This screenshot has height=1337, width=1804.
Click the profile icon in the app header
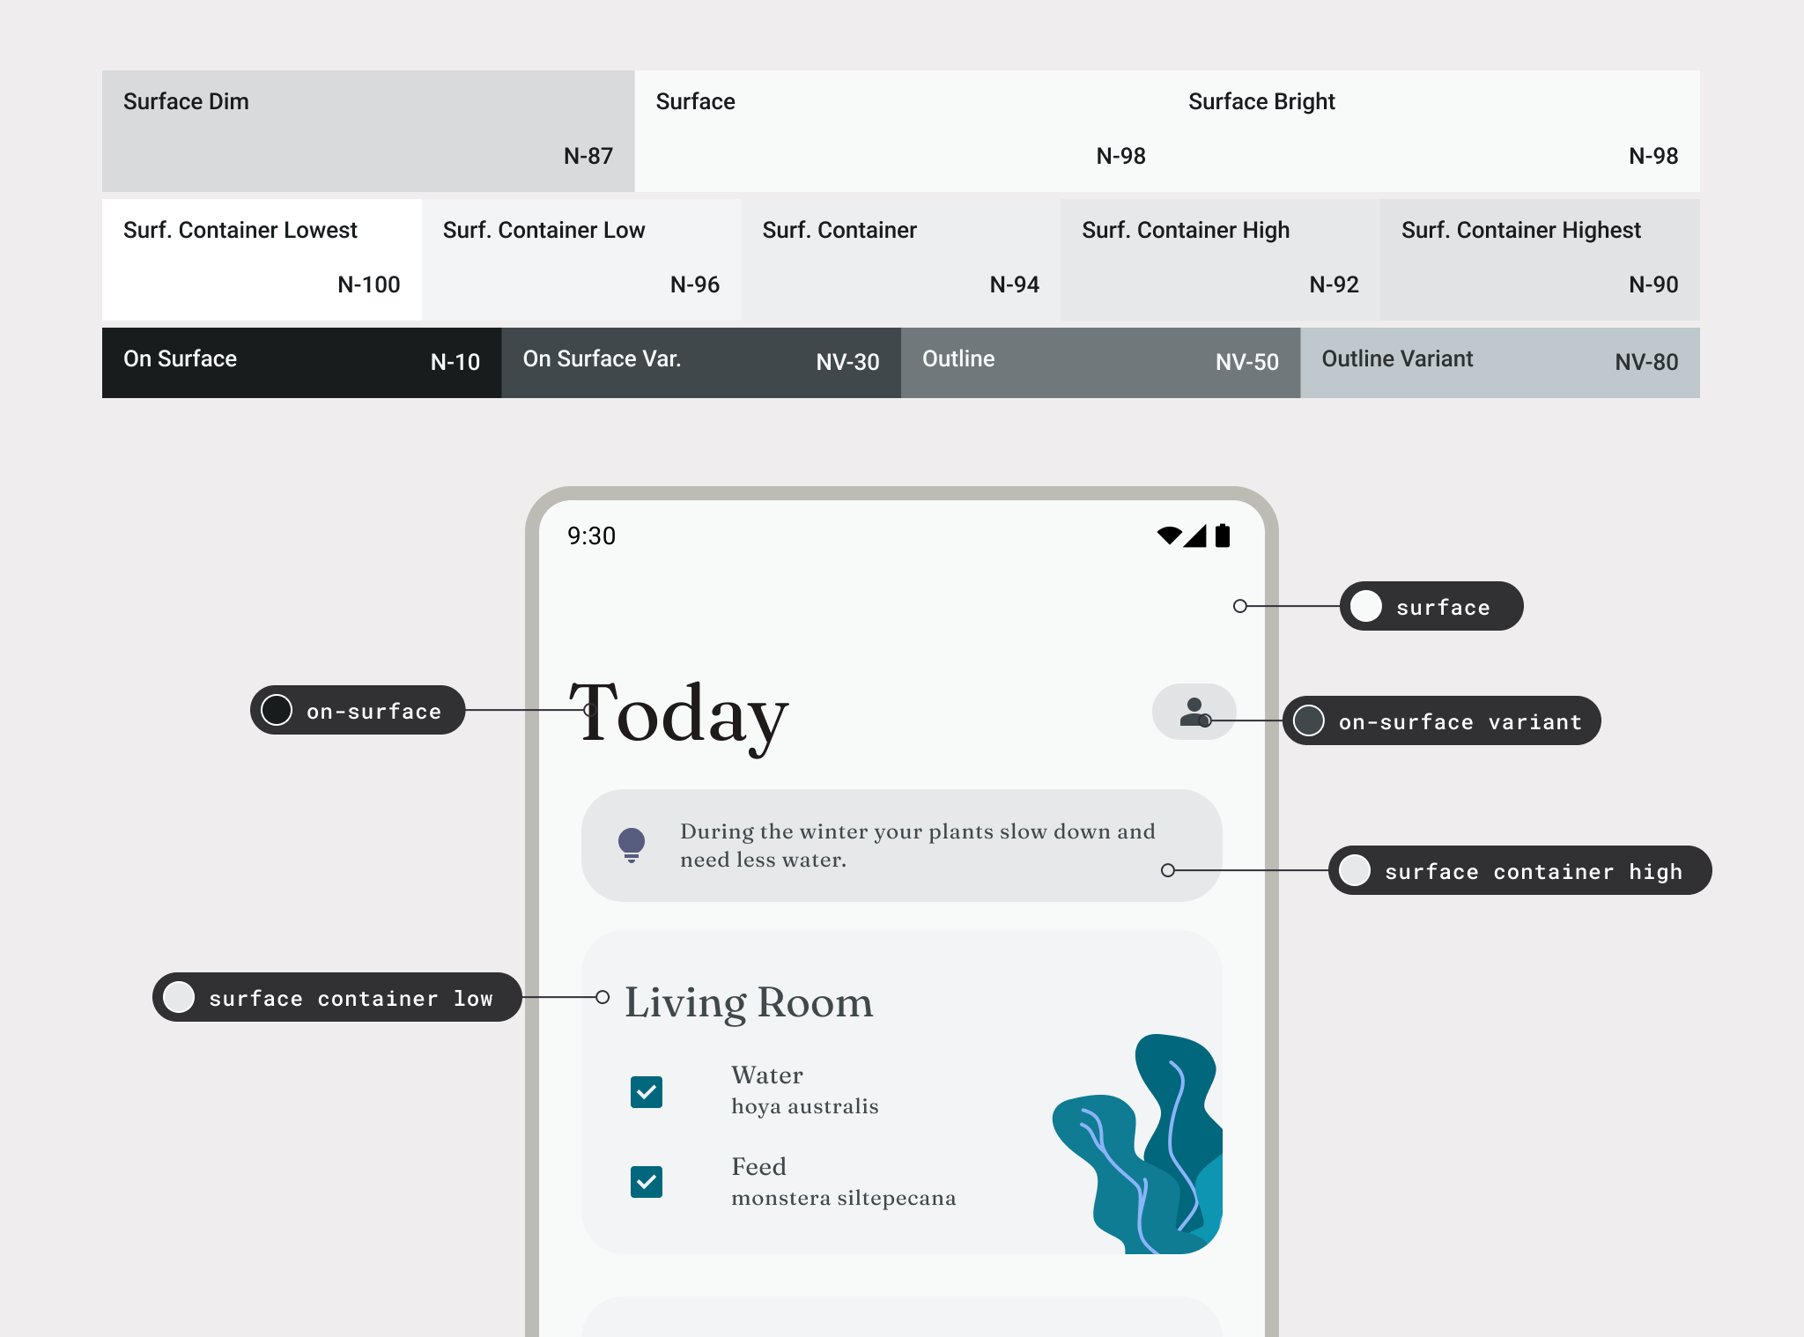tap(1194, 711)
